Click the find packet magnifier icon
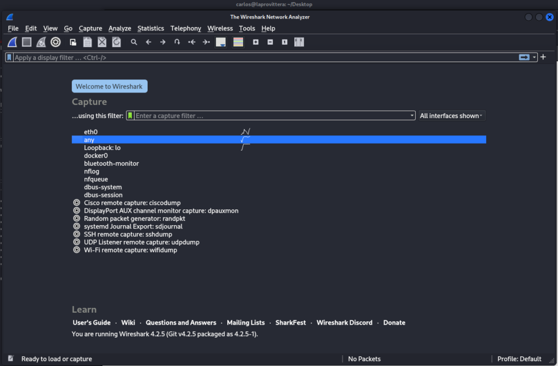Viewport: 558px width, 366px height. point(134,42)
